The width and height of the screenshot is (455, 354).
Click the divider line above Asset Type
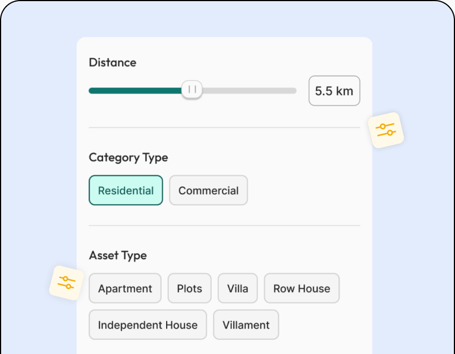click(224, 225)
